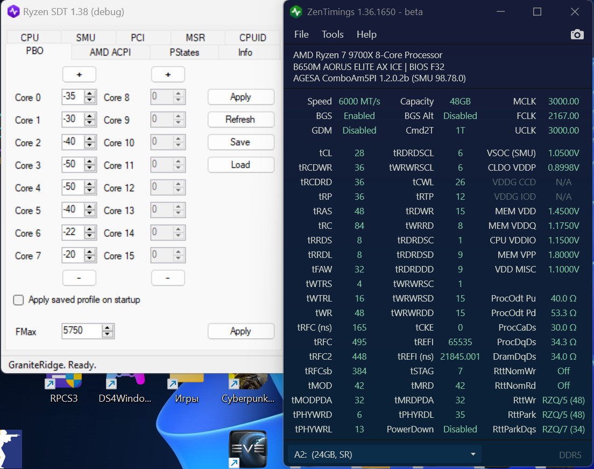Screen dimensions: 594x469
Task: Click the tRFC value 495
Action: 359,342
